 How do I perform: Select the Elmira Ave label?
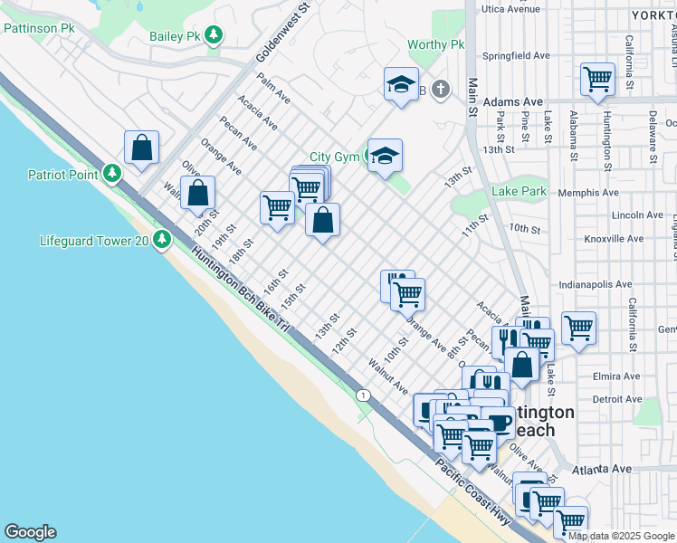[x=616, y=376]
